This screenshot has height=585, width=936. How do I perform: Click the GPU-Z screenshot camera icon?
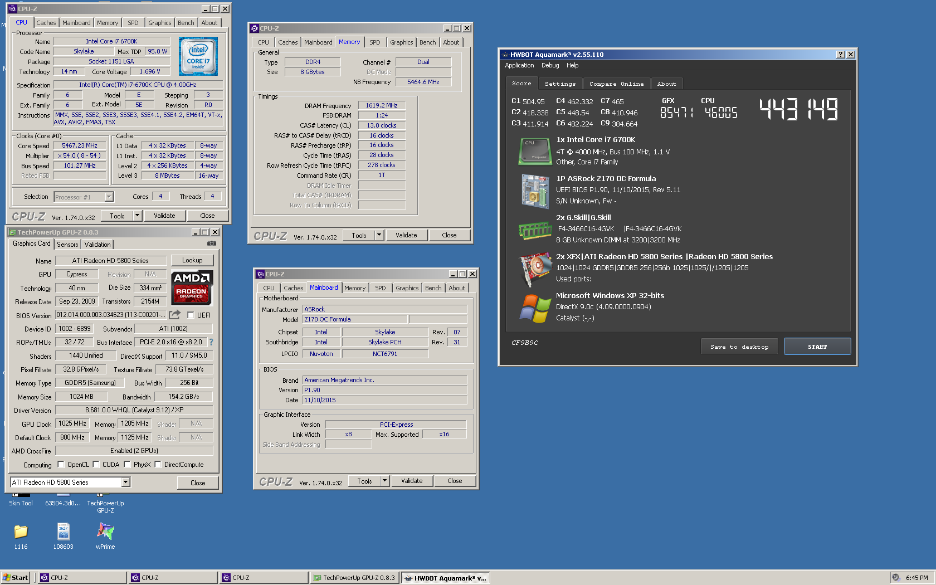click(x=212, y=243)
